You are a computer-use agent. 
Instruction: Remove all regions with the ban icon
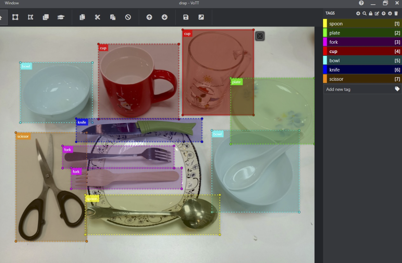tap(128, 17)
